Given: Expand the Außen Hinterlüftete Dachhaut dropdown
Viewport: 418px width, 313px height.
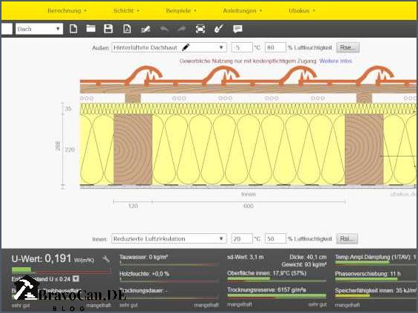Looking at the screenshot, I should (169, 47).
